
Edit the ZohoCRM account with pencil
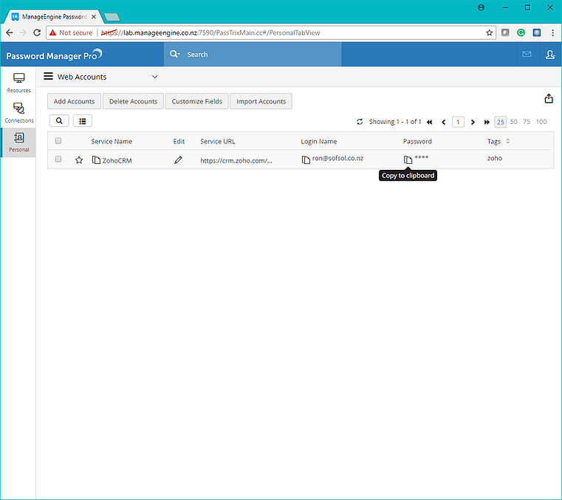[178, 160]
